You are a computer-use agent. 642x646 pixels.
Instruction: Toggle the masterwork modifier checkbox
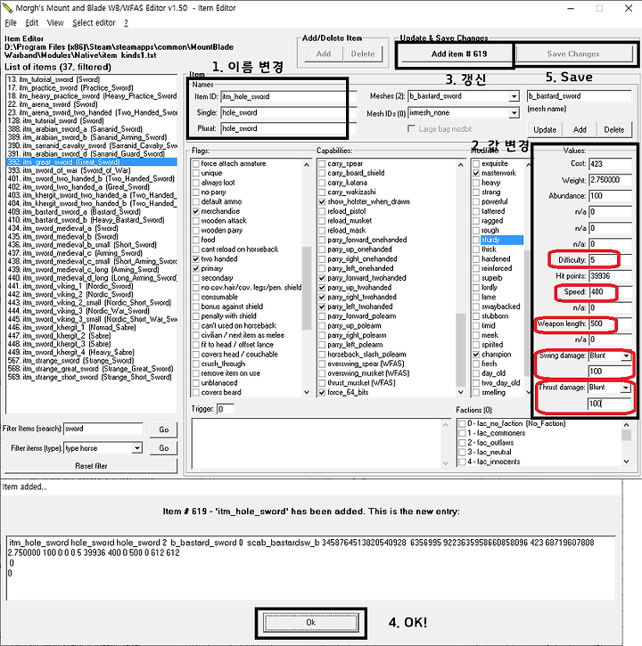(x=476, y=173)
